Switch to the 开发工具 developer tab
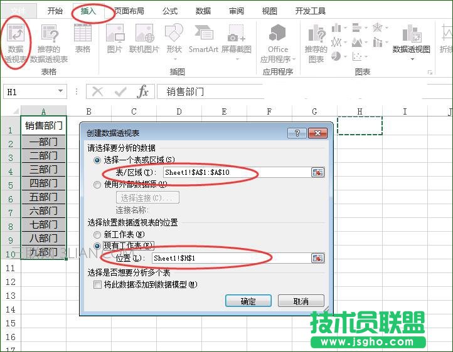 click(x=311, y=11)
